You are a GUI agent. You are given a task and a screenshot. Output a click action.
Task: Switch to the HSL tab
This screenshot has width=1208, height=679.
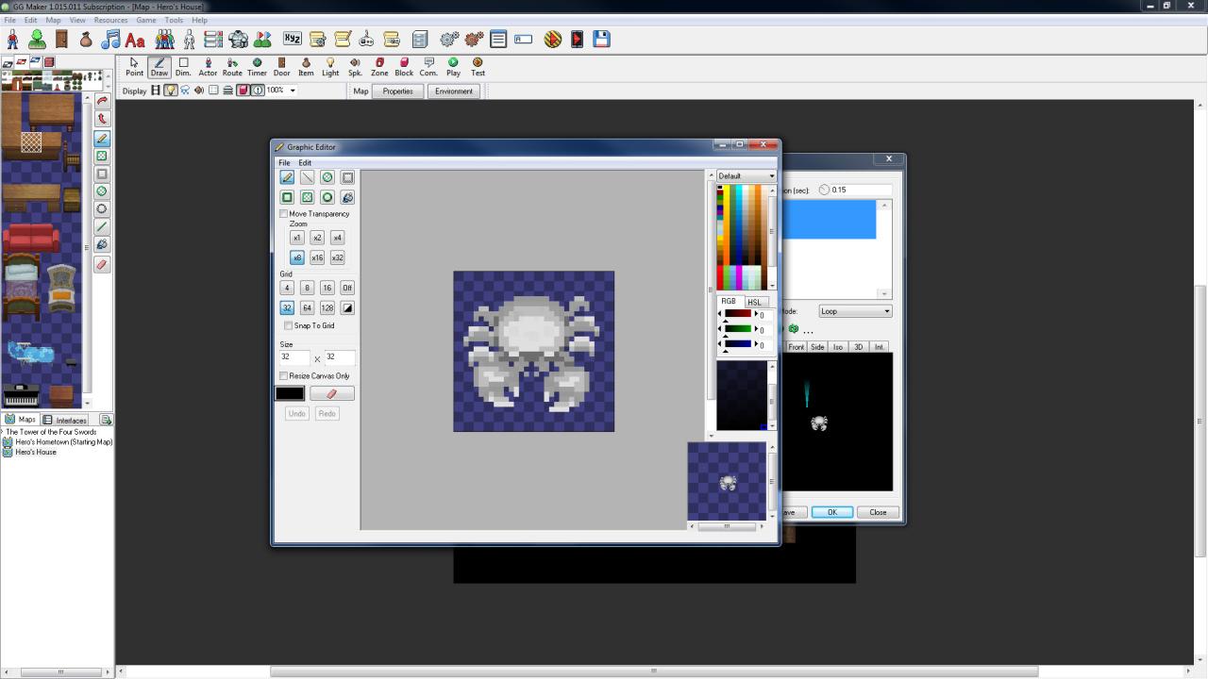pyautogui.click(x=754, y=302)
